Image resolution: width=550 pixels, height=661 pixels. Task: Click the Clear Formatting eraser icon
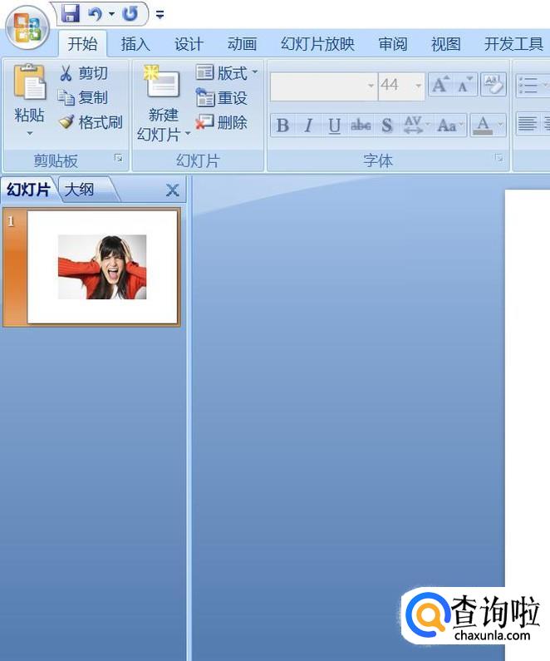[x=493, y=85]
